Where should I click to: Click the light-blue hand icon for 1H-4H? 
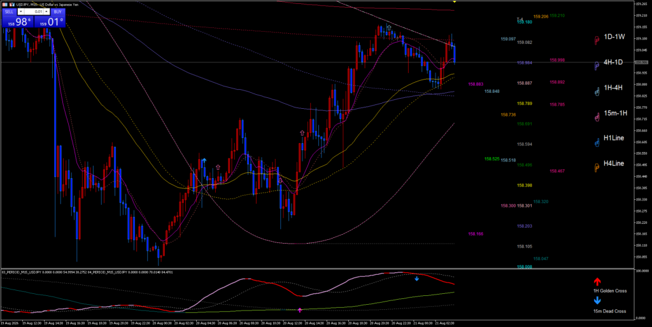pos(596,90)
